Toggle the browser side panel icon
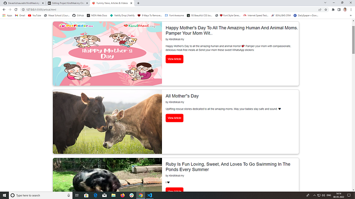 click(339, 10)
